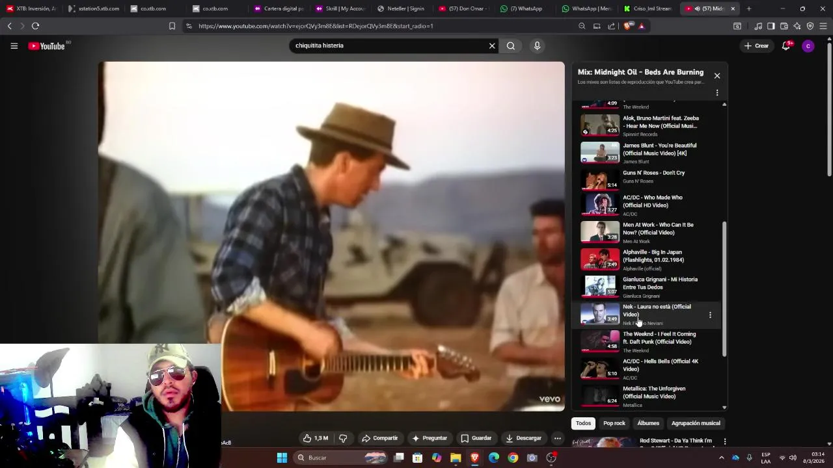Dislike the current video

[343, 438]
